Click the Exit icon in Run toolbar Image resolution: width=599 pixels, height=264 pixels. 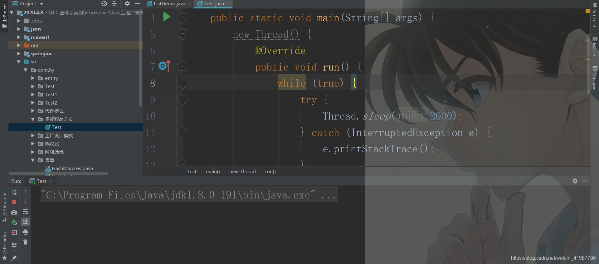click(x=14, y=232)
